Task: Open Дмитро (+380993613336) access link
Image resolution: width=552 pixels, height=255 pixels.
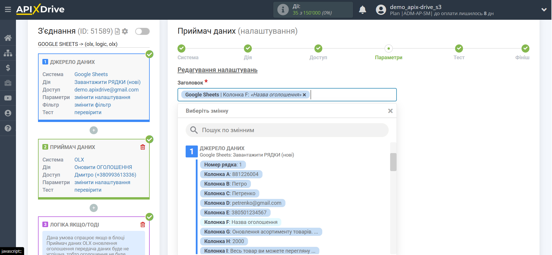Action: pos(105,175)
